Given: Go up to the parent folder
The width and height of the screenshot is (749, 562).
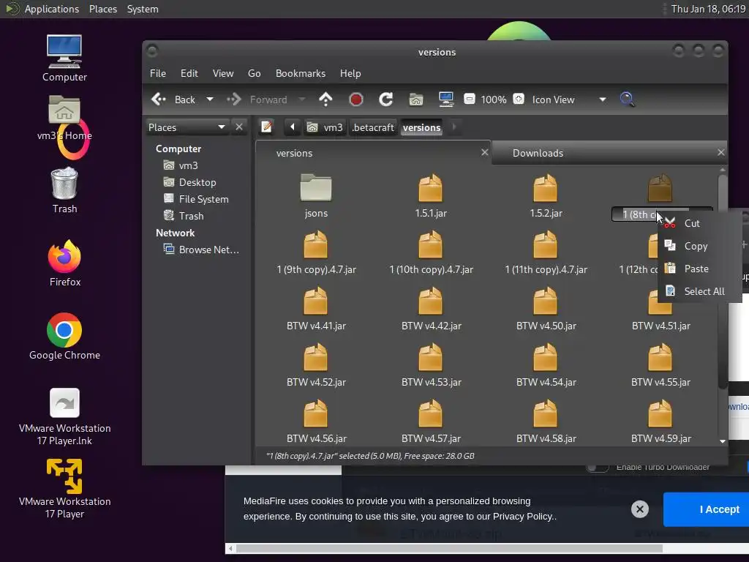Looking at the screenshot, I should [326, 100].
